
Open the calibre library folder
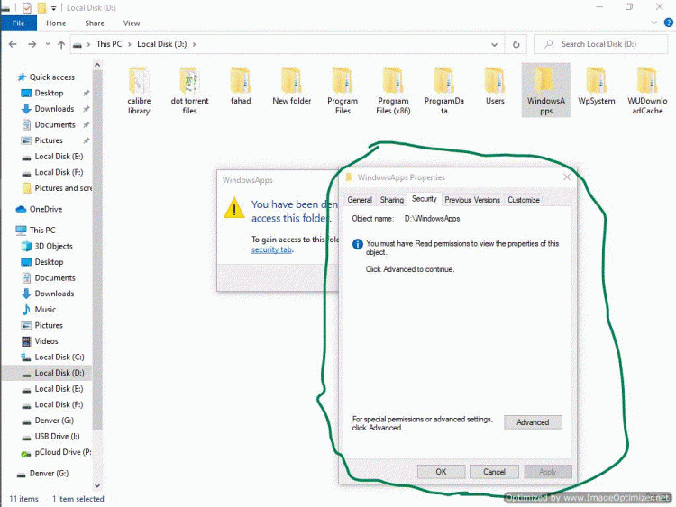point(139,90)
